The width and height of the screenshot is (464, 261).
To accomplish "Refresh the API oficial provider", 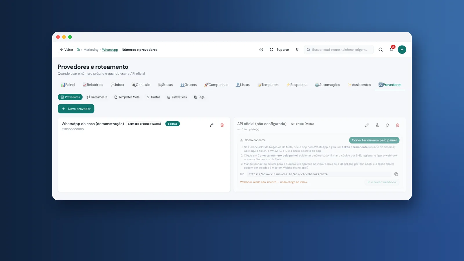I will click(387, 125).
